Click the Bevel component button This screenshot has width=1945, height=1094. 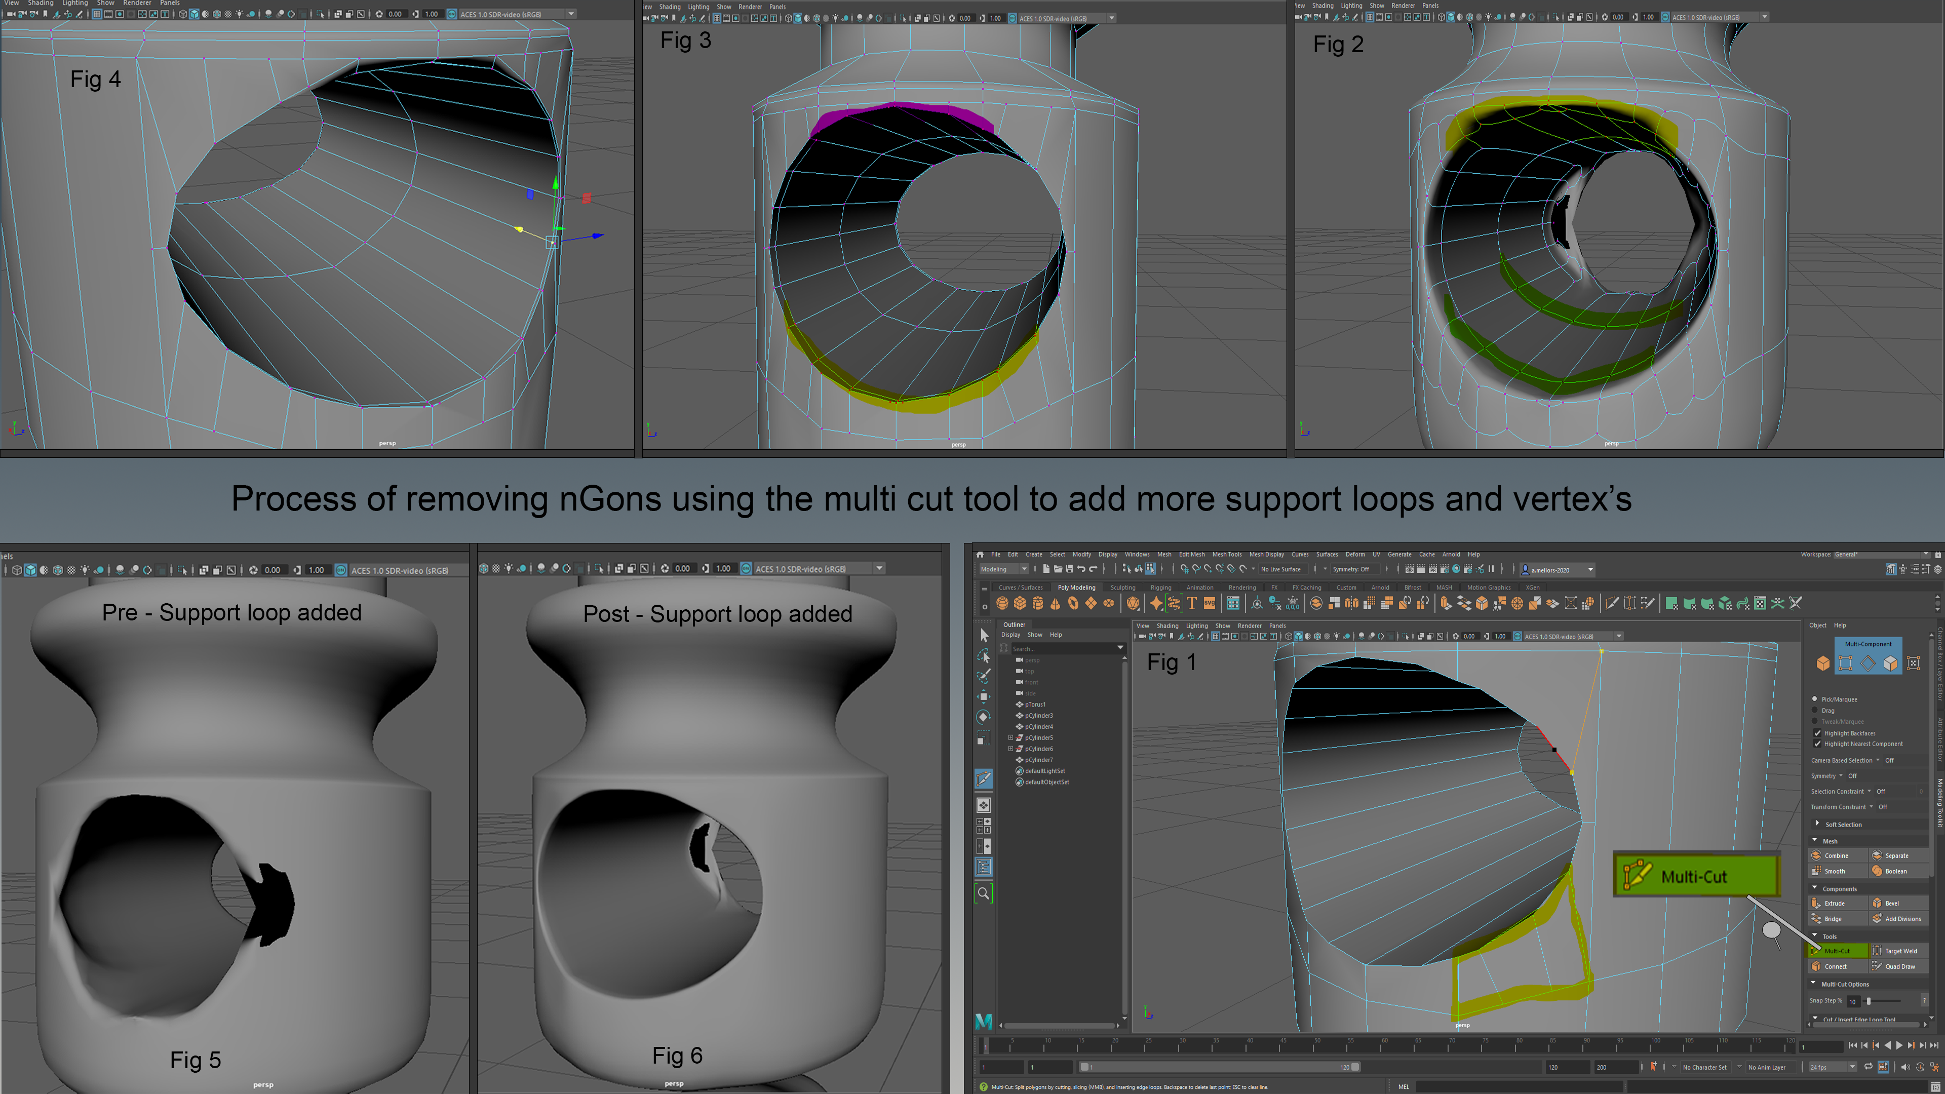[1891, 903]
